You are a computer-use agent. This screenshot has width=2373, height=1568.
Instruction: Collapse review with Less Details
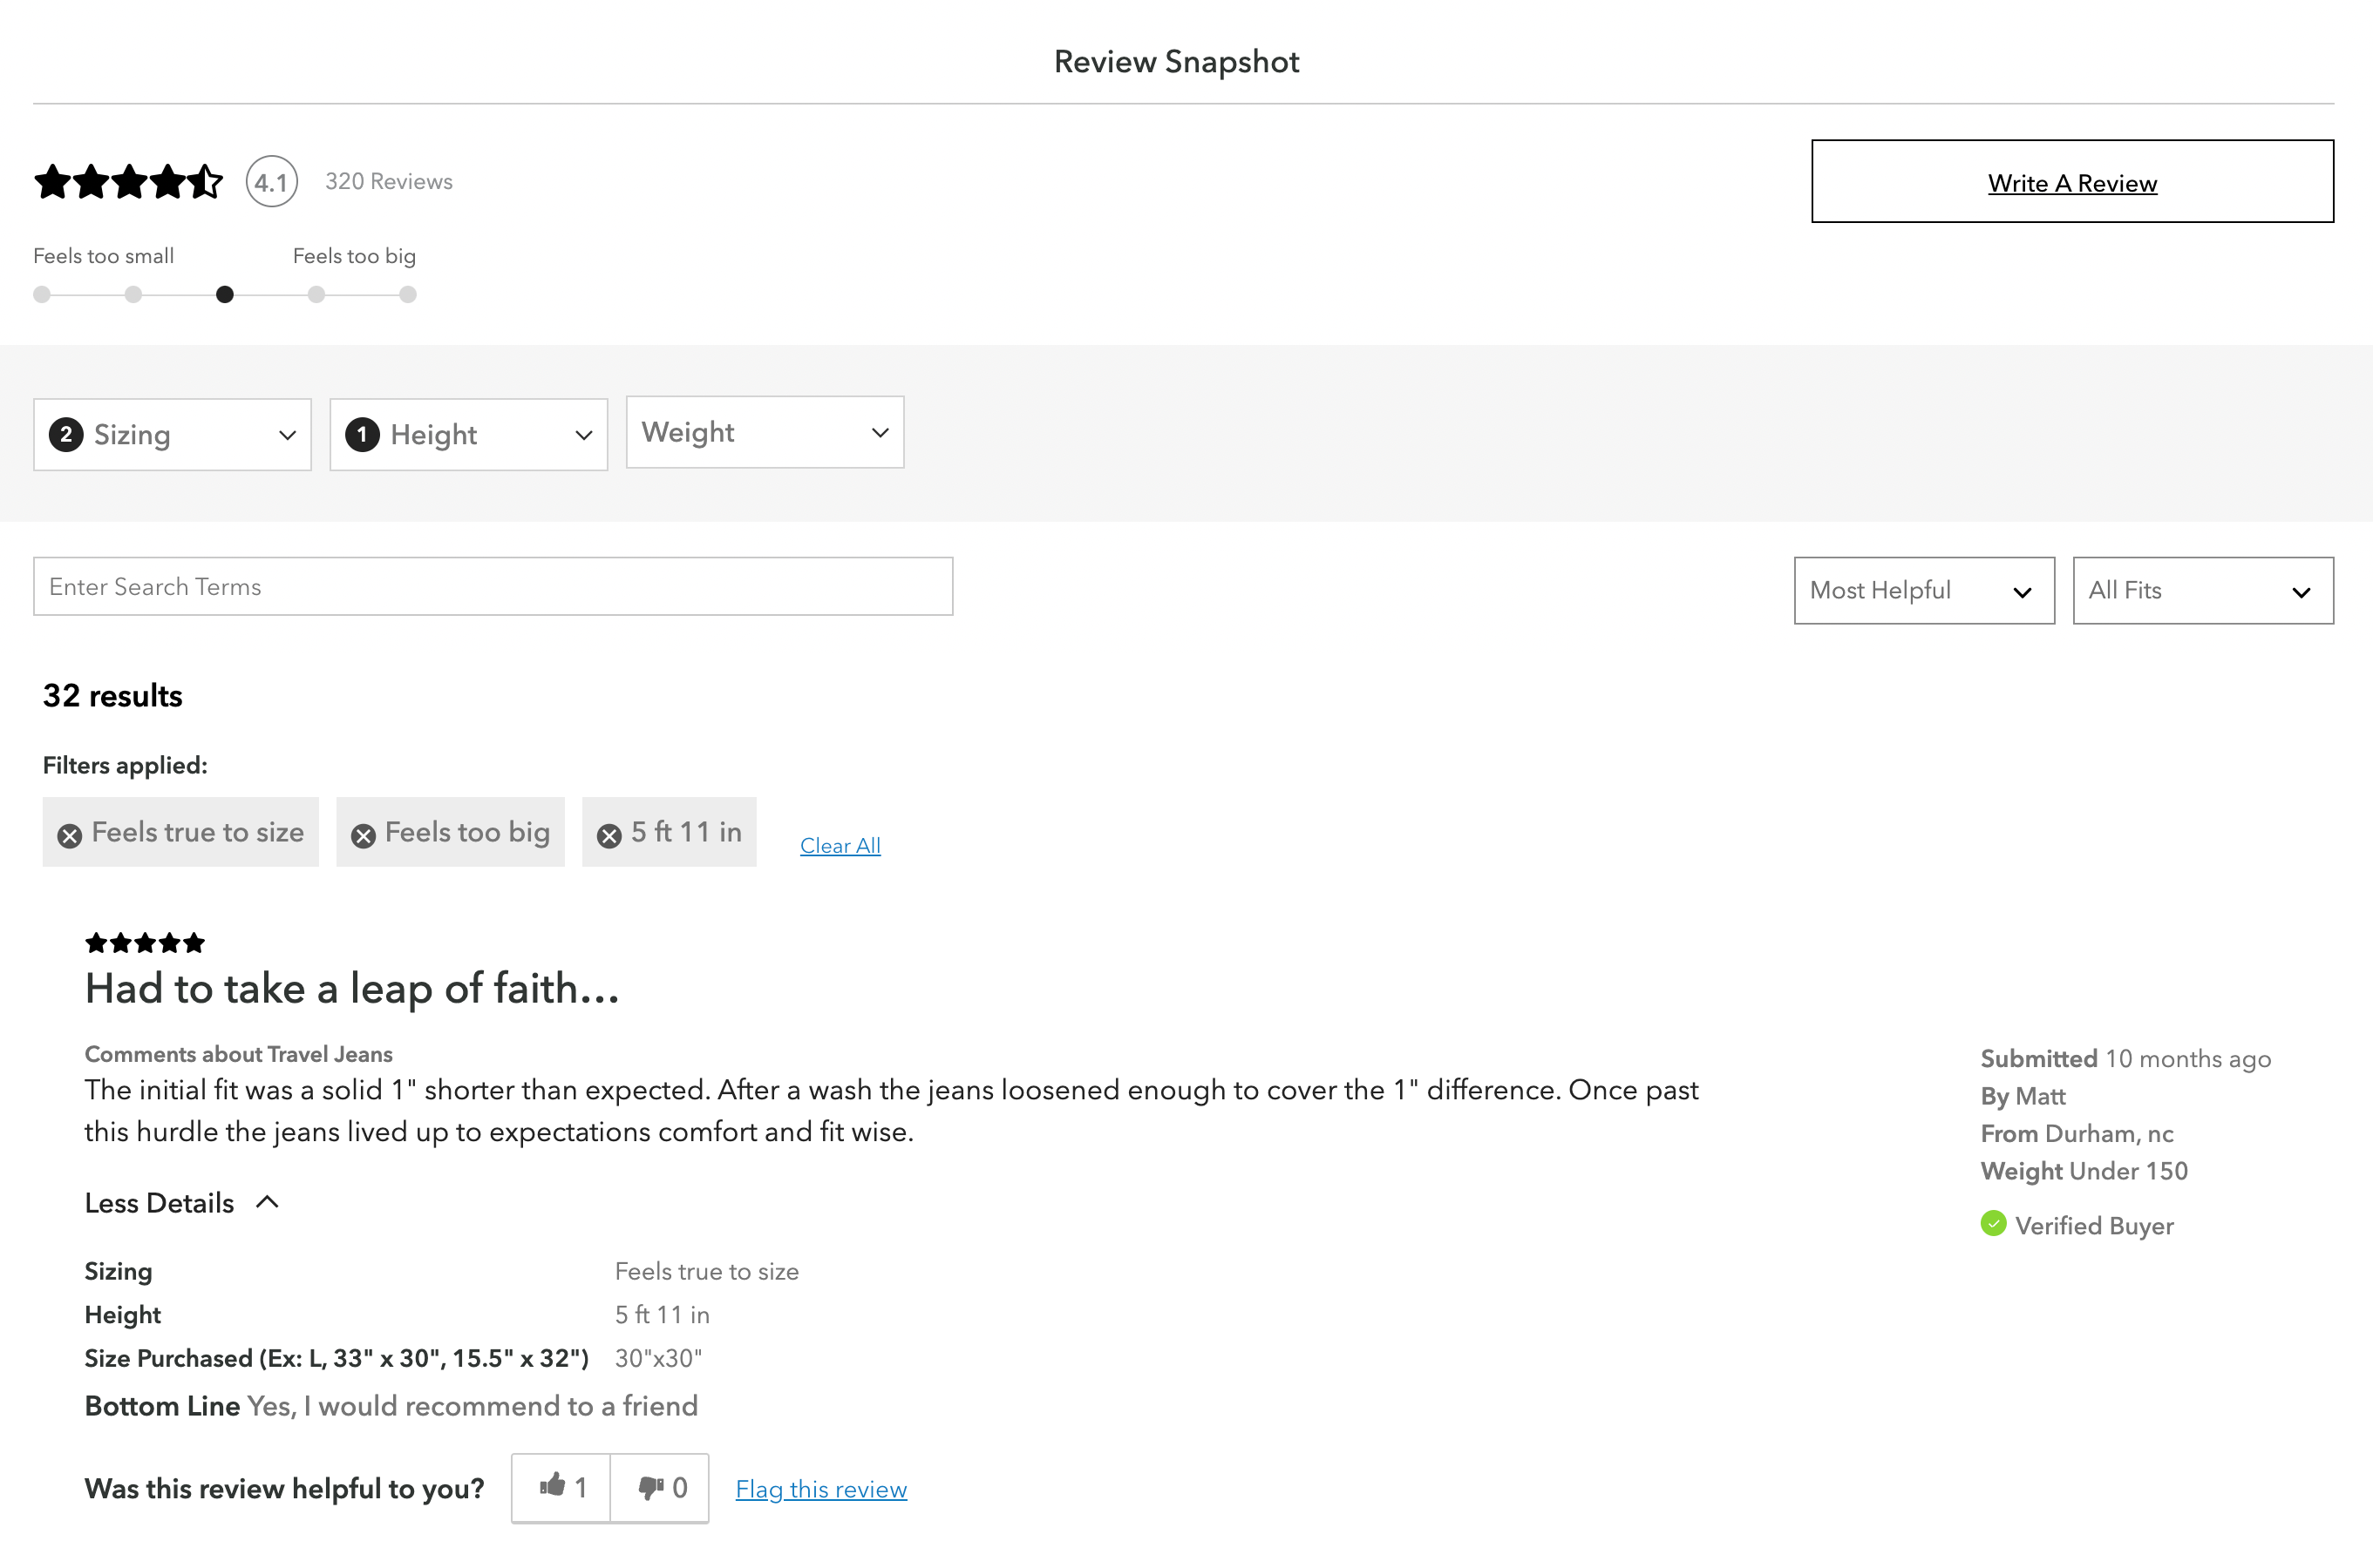[181, 1203]
